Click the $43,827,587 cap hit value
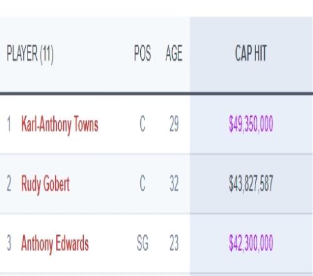This screenshot has width=313, height=276. point(251,184)
